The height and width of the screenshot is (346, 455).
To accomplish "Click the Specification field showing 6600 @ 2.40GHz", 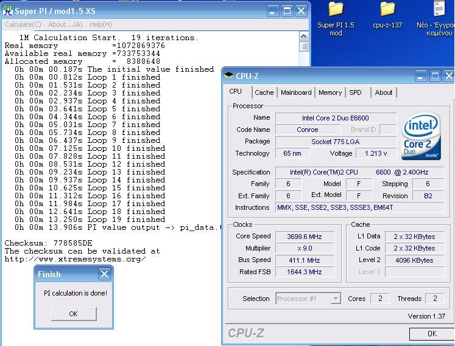I will 359,172.
